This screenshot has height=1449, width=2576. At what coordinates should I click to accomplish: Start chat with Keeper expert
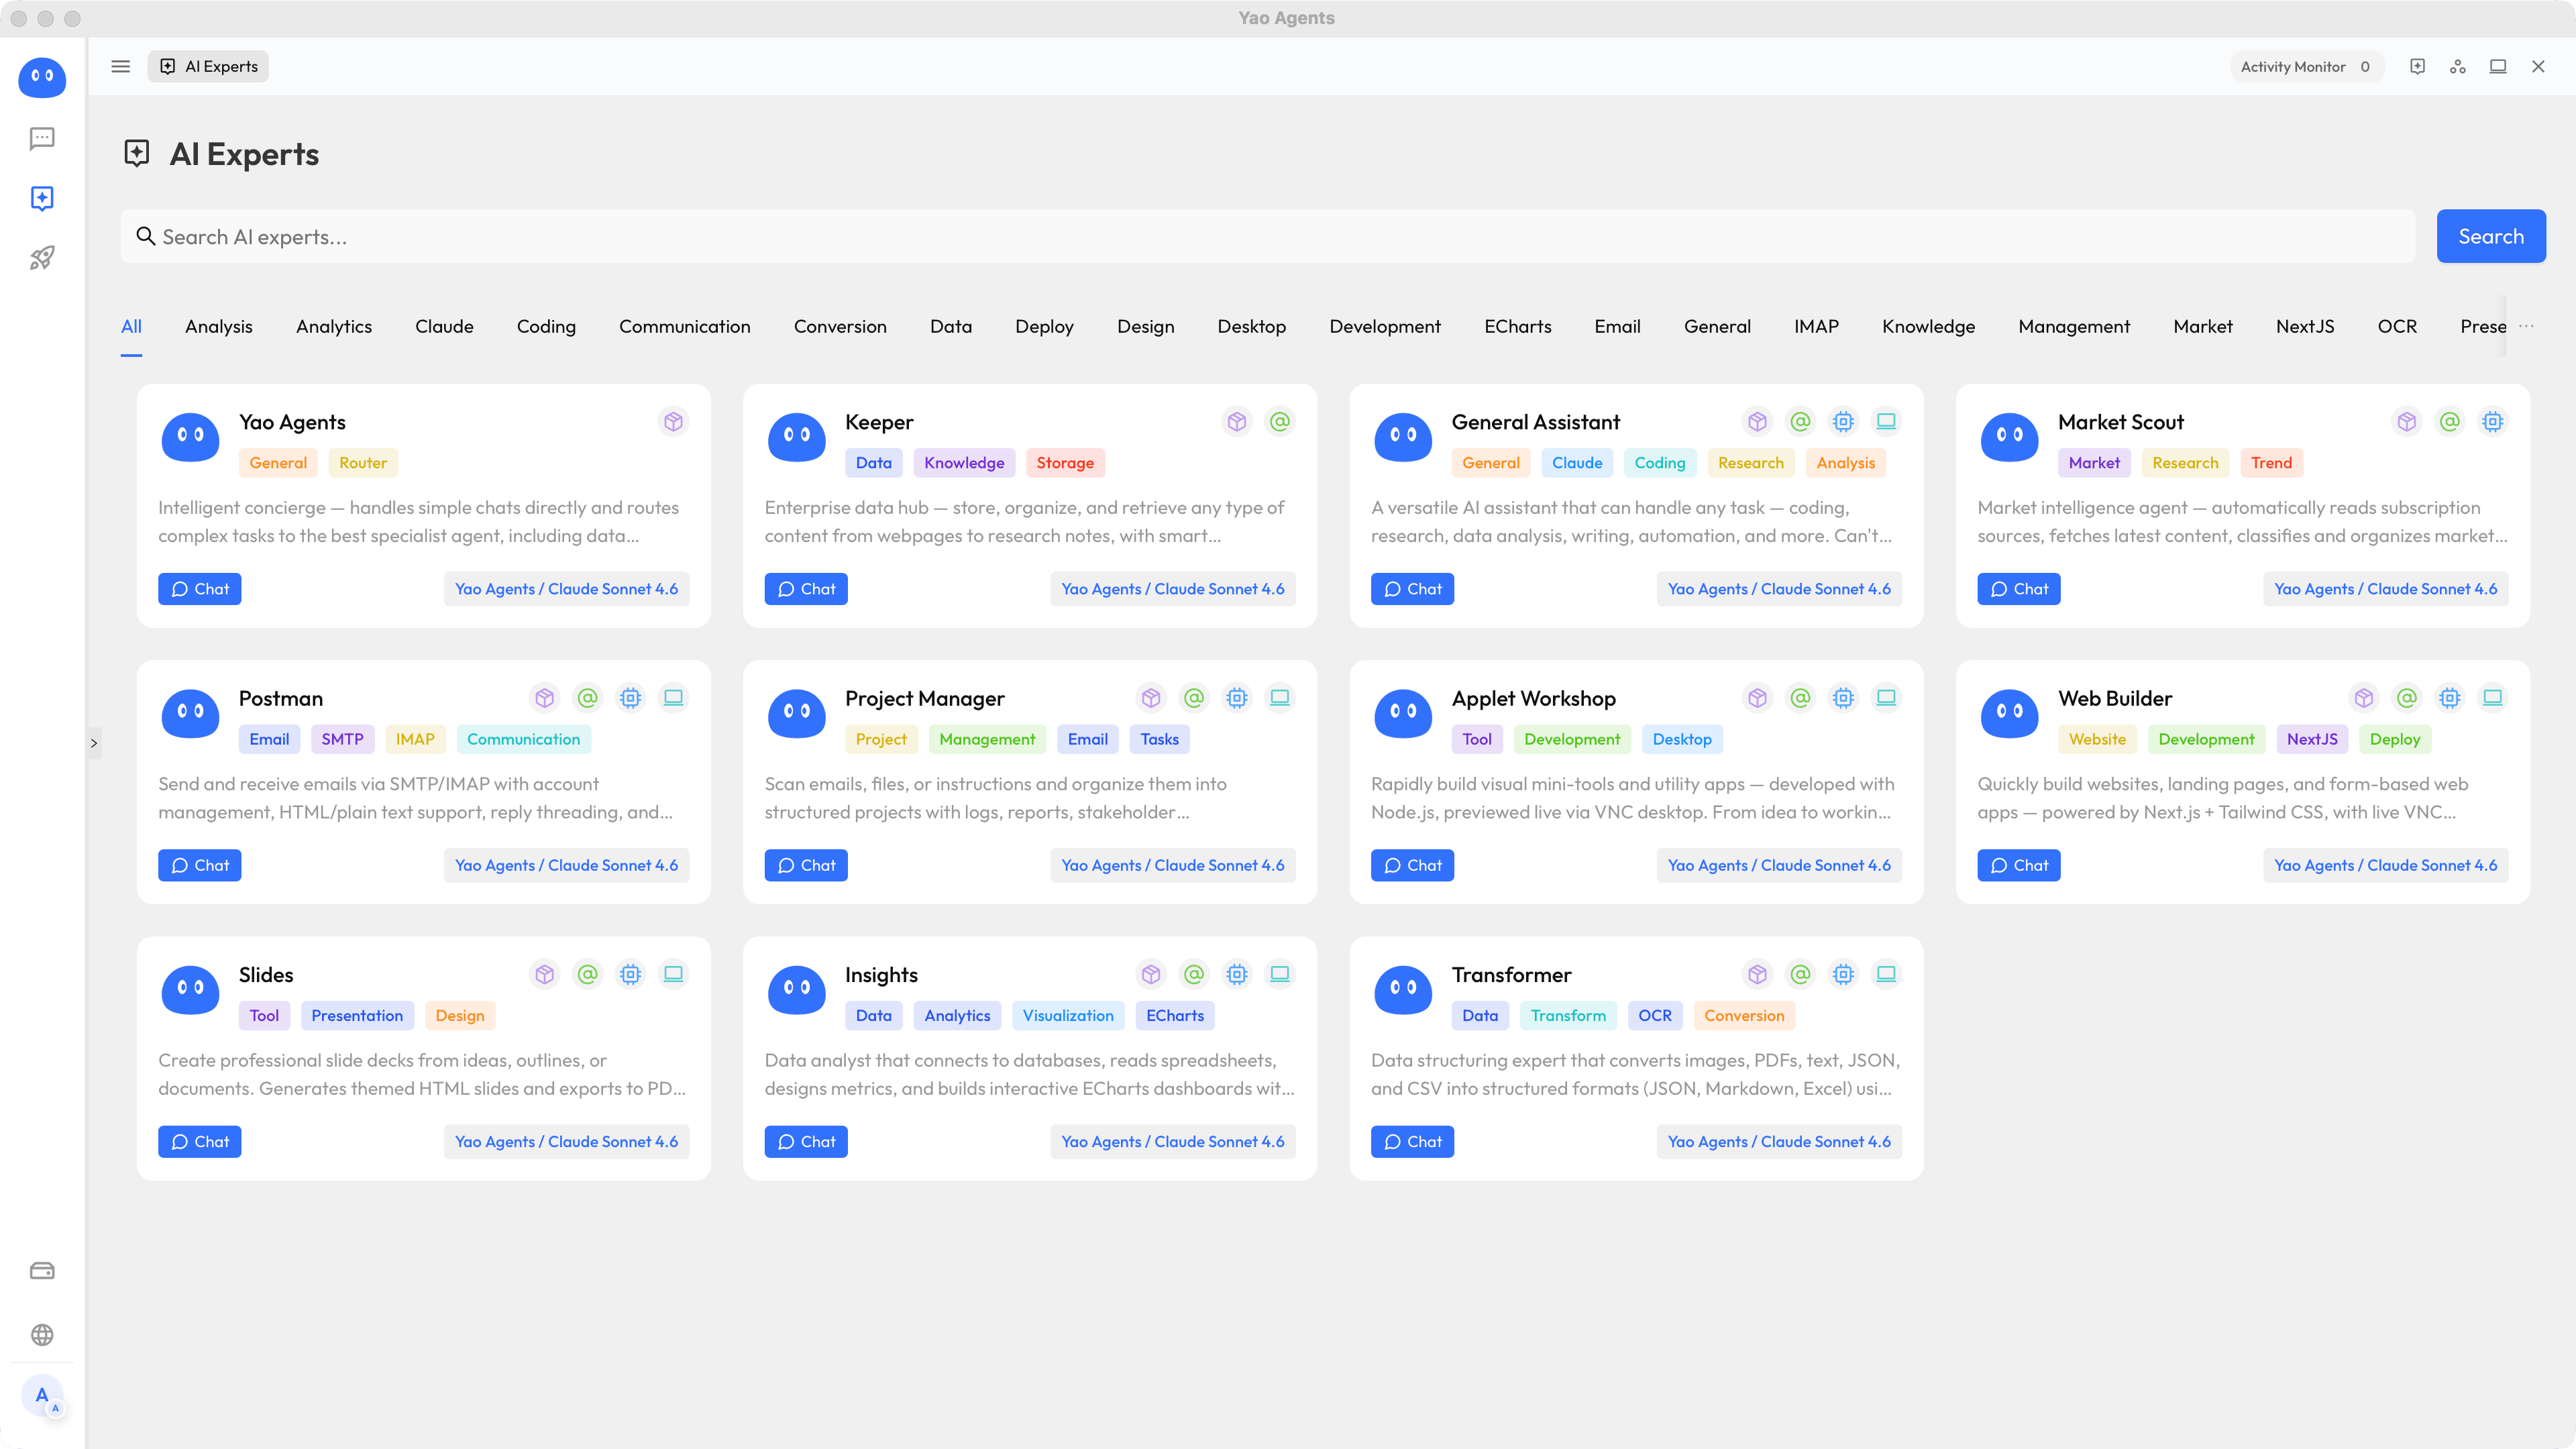[x=806, y=589]
